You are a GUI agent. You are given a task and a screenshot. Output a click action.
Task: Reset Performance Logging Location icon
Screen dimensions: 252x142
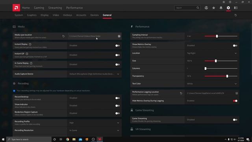[181, 93]
